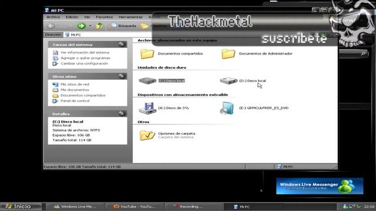Click the system tray clock
The width and height of the screenshot is (376, 211).
click(x=370, y=206)
